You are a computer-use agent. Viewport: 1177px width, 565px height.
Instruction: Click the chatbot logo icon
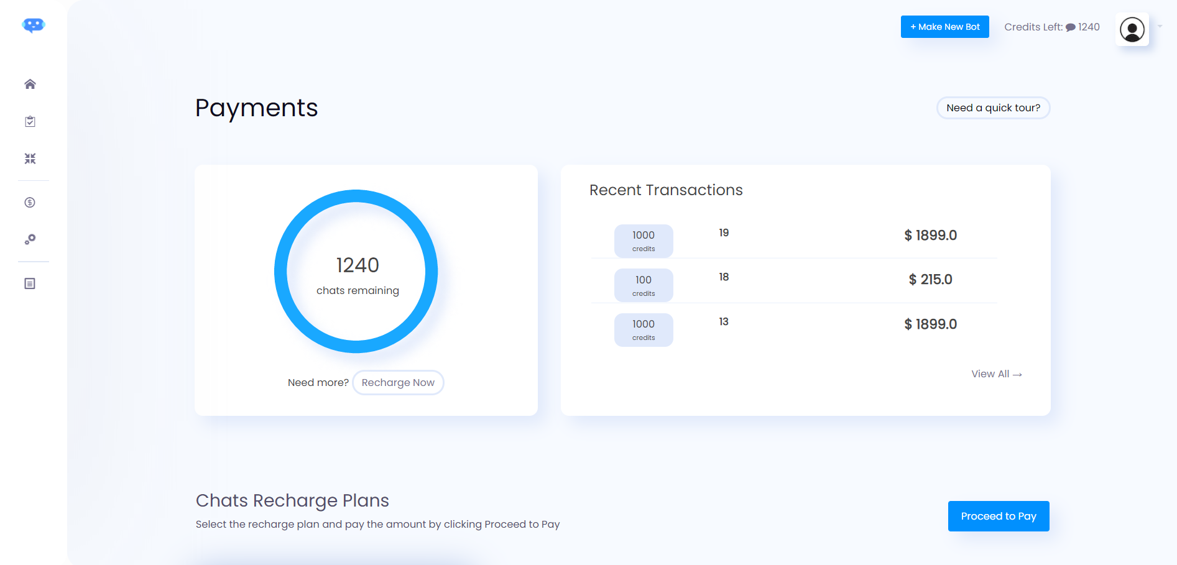pos(34,25)
